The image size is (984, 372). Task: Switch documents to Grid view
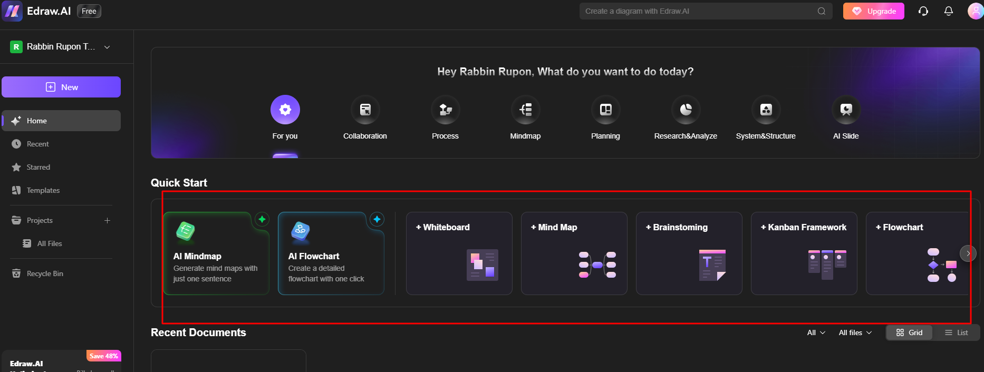pyautogui.click(x=910, y=332)
